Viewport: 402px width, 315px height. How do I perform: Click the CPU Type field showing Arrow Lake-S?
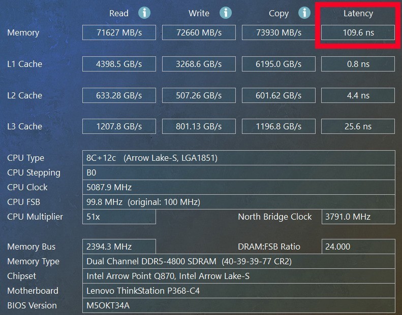[x=238, y=158]
